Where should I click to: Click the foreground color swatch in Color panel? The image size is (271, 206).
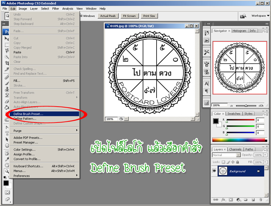click(x=216, y=121)
